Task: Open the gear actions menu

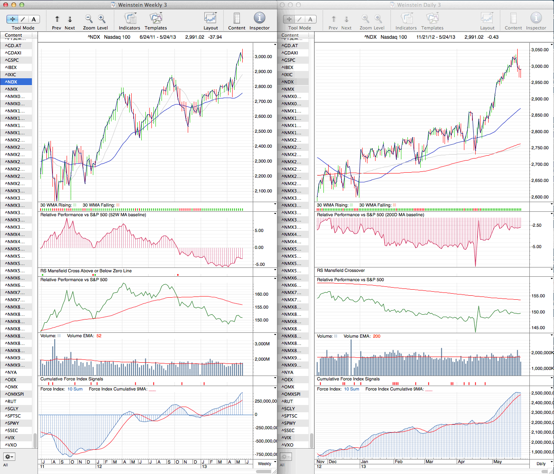Action: pos(9,457)
